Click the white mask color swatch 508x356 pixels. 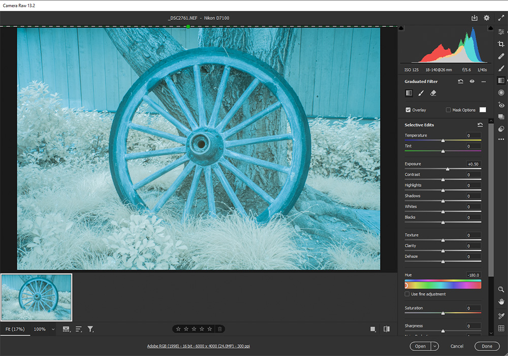coord(483,110)
